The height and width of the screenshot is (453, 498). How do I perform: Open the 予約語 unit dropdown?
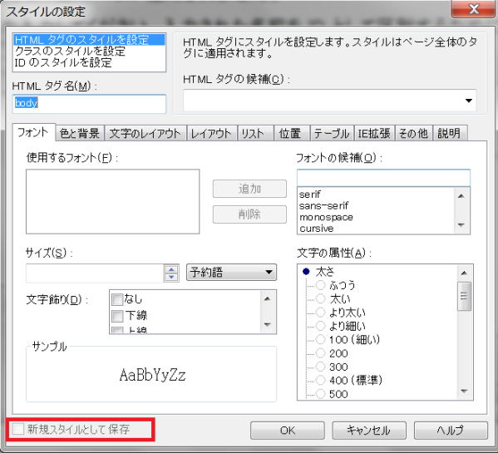point(231,273)
